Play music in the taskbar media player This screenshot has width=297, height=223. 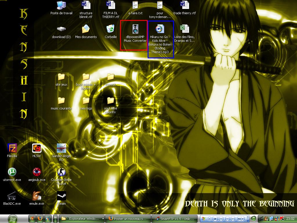215,219
